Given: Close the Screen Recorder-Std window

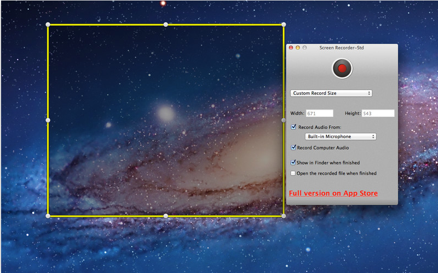Looking at the screenshot, I should 291,48.
